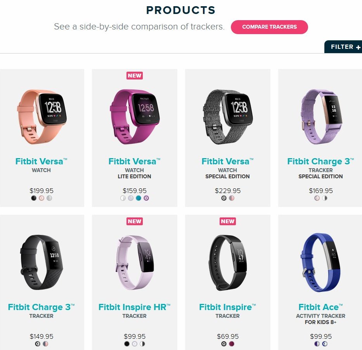The image size is (362, 350).
Task: Open the black Fitbit Inspire tracker image
Action: [x=228, y=262]
